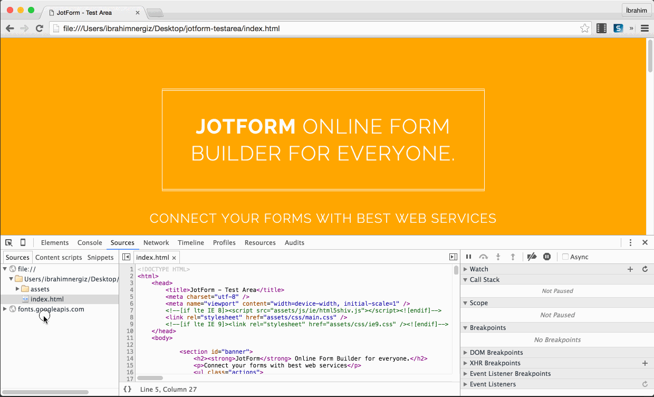Add a watch expression

pos(630,269)
